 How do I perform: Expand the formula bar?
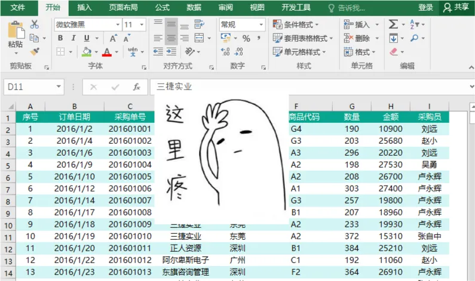(x=471, y=87)
